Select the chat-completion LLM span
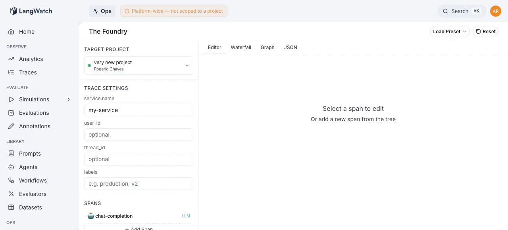This screenshot has width=508, height=230. [114, 216]
